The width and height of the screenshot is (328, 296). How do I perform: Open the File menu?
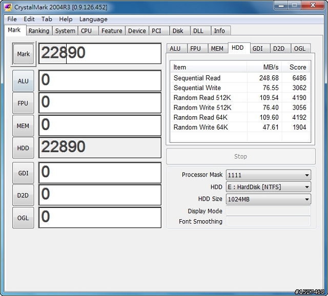[x=12, y=19]
